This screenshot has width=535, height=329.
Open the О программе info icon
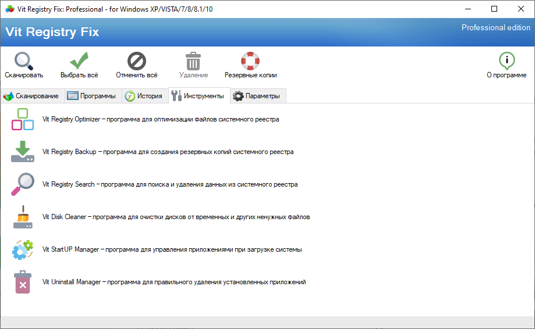pos(506,60)
